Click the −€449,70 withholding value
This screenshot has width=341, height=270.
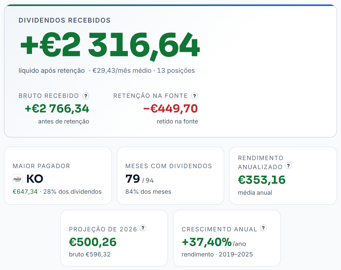click(x=170, y=109)
